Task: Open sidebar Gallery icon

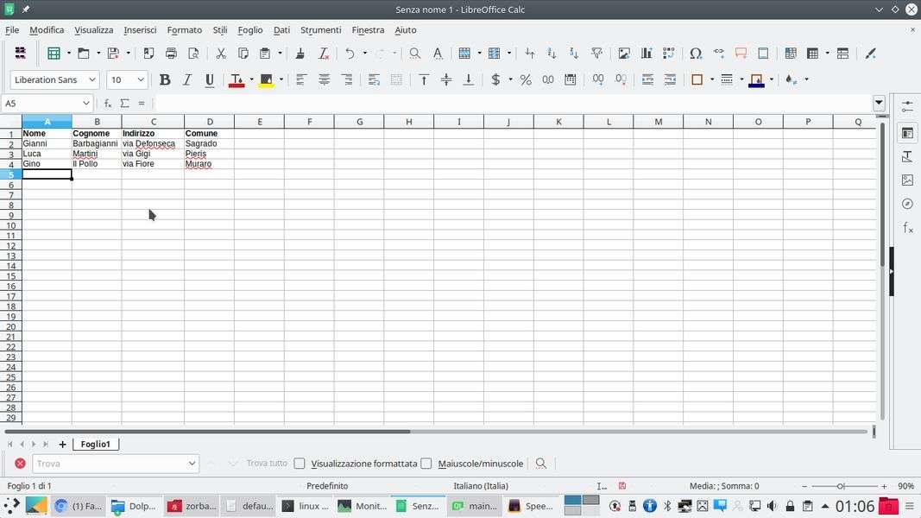Action: pyautogui.click(x=907, y=180)
